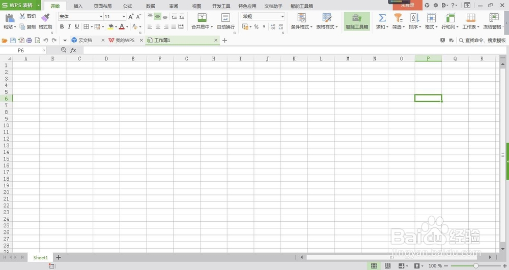509x270 pixels.
Task: Apply comma thousands separator style
Action: click(x=264, y=27)
